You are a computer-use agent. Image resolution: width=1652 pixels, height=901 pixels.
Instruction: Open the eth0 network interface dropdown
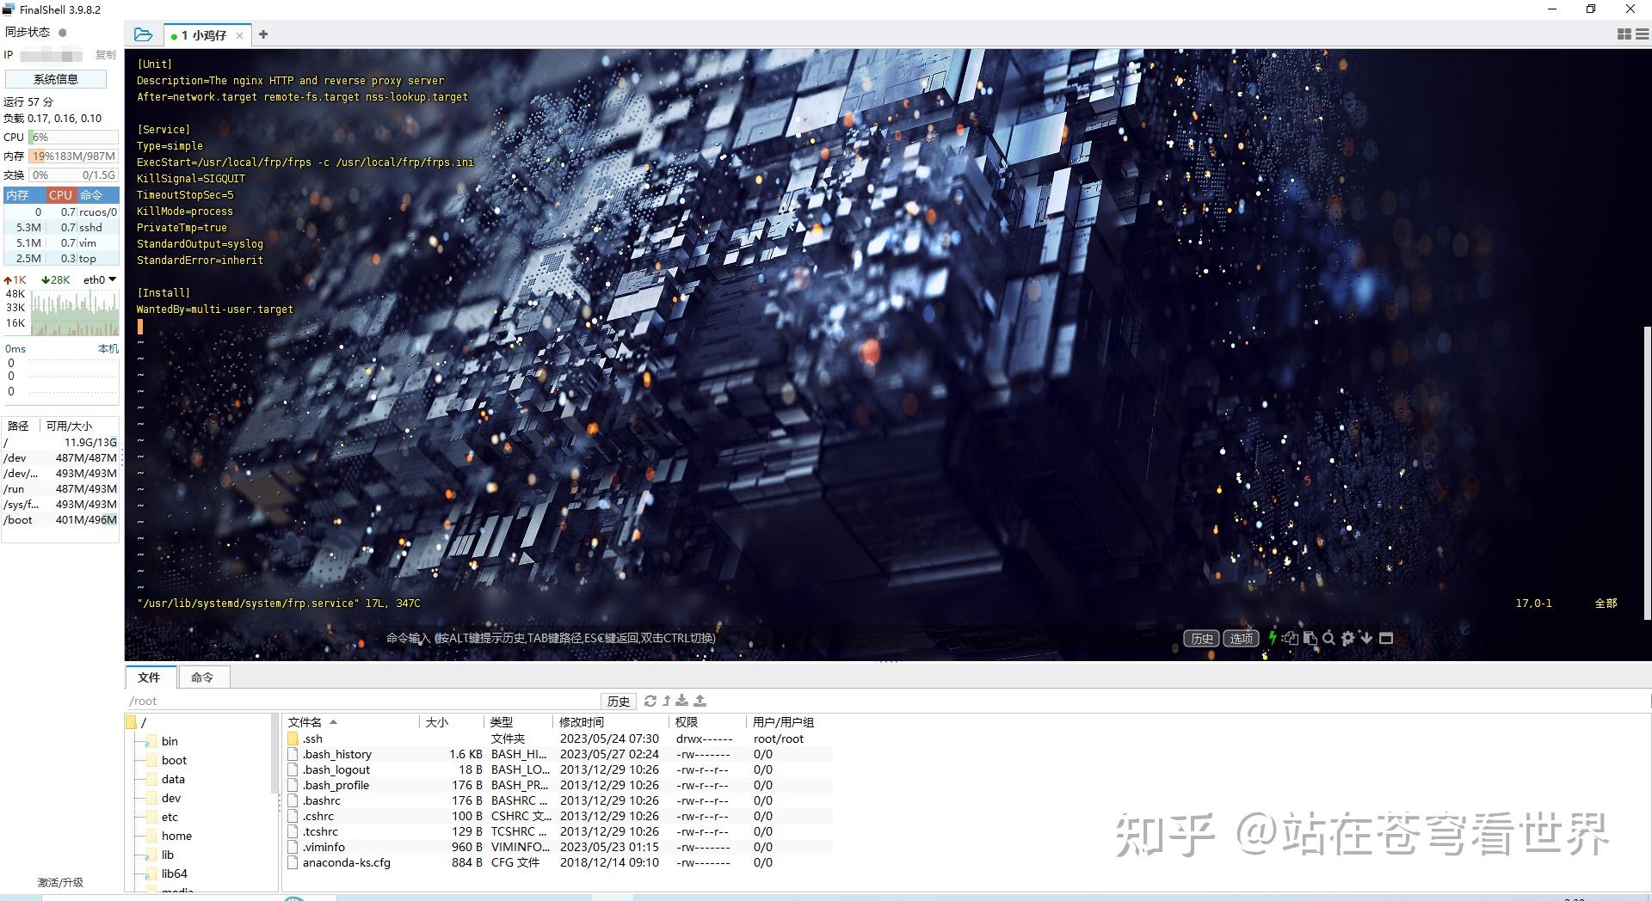(100, 279)
